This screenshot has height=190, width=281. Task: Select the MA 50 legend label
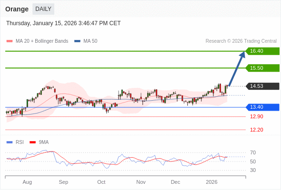(90, 41)
